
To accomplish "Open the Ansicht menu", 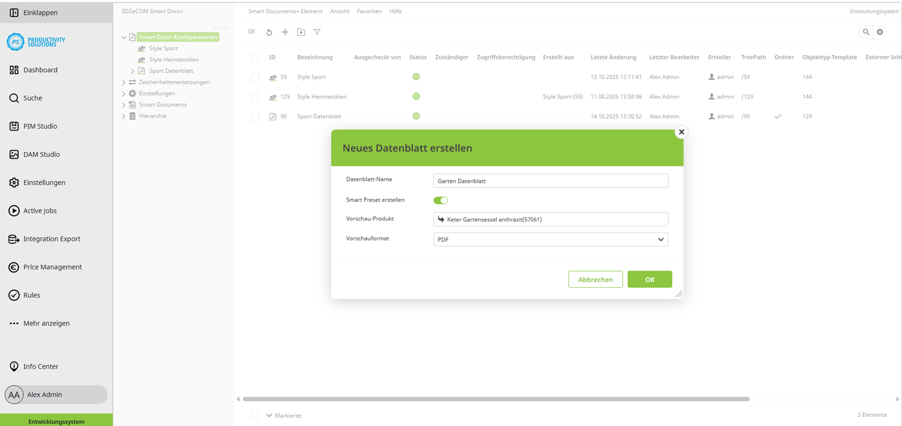I will click(x=339, y=11).
